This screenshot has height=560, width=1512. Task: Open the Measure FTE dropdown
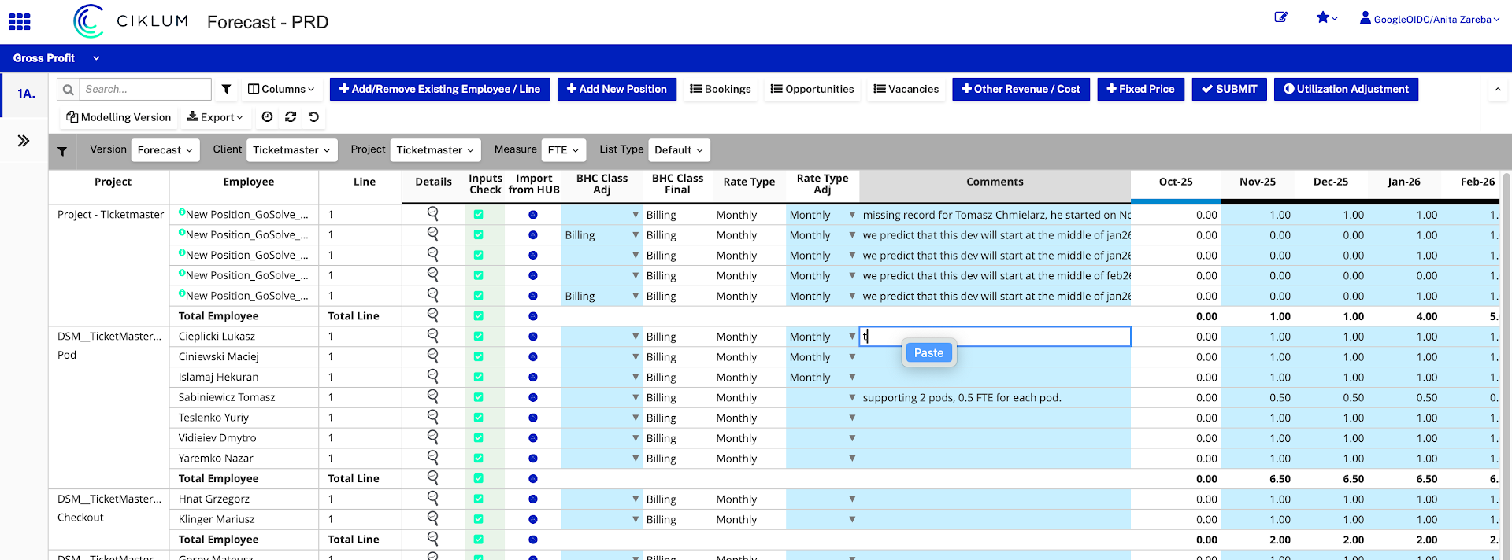point(563,150)
